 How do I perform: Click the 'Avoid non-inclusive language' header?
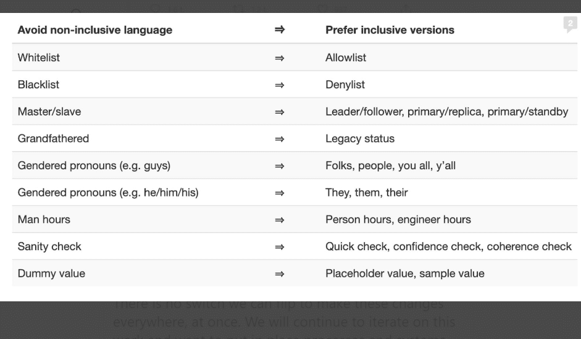pos(95,30)
